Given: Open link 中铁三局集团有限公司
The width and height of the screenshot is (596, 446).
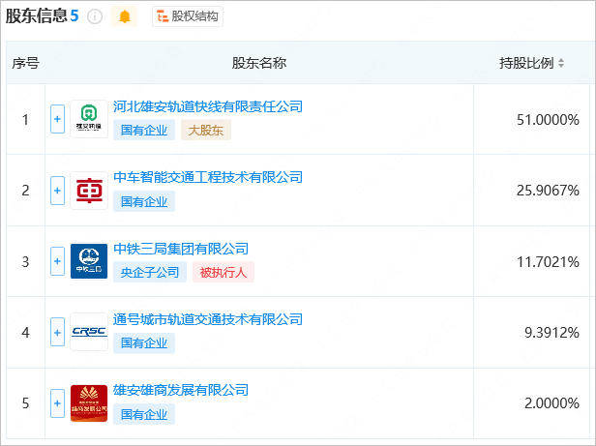Looking at the screenshot, I should [x=181, y=249].
